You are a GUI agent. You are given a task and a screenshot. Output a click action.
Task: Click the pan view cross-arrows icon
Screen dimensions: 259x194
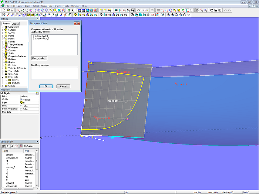(189, 15)
